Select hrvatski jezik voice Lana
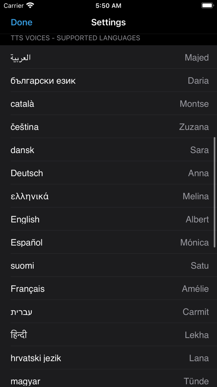Viewport: 217px width, 387px height. [108, 358]
